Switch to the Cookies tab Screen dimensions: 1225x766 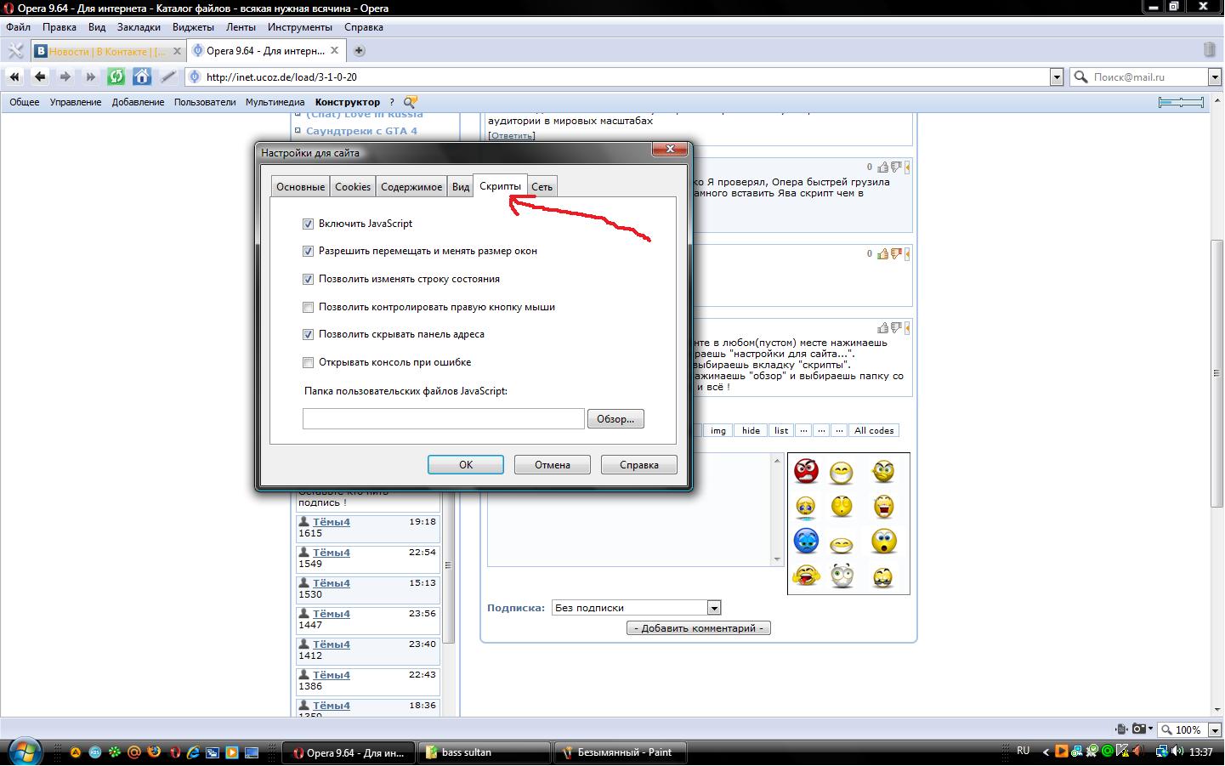(x=353, y=187)
